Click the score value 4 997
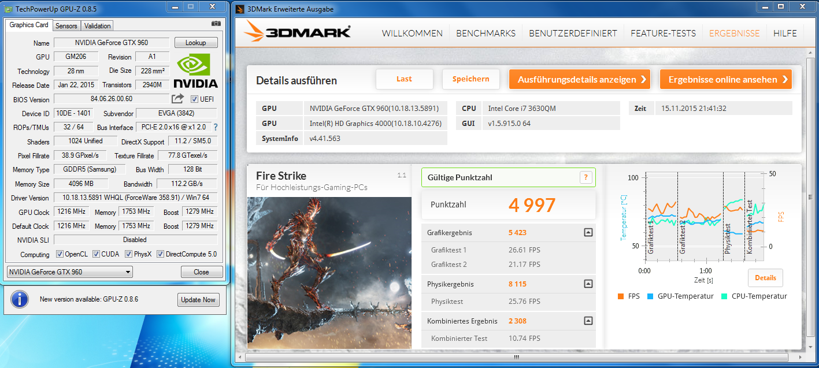Screen dimensions: 819x368 point(532,205)
